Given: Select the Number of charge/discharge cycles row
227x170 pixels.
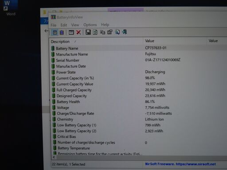Looking at the screenshot, I should [x=138, y=143].
